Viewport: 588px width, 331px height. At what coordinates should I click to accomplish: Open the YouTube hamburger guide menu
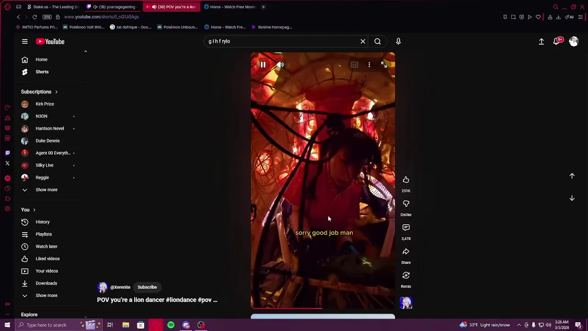(x=25, y=41)
